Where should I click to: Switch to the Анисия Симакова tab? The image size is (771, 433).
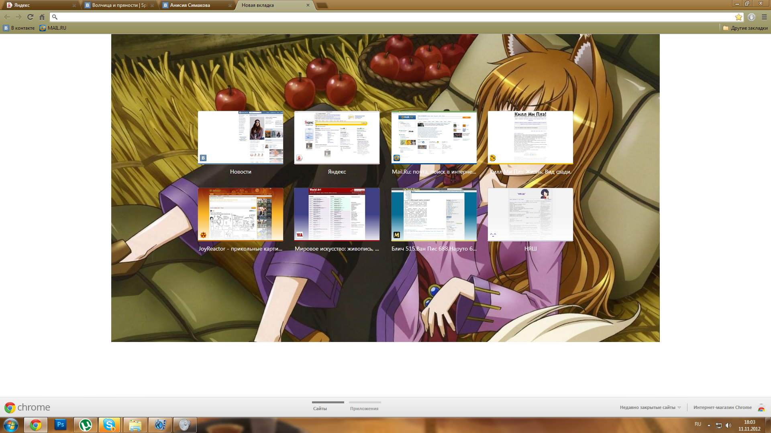196,5
